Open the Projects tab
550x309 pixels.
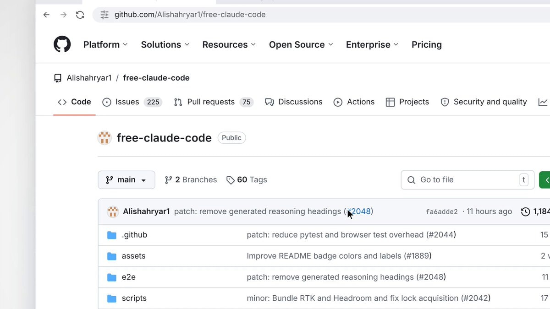click(x=407, y=102)
